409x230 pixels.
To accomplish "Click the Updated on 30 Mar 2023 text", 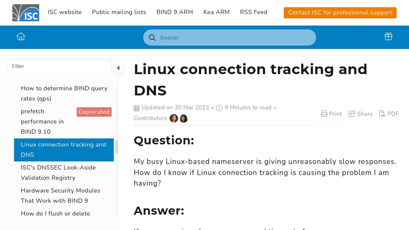I will tap(175, 108).
